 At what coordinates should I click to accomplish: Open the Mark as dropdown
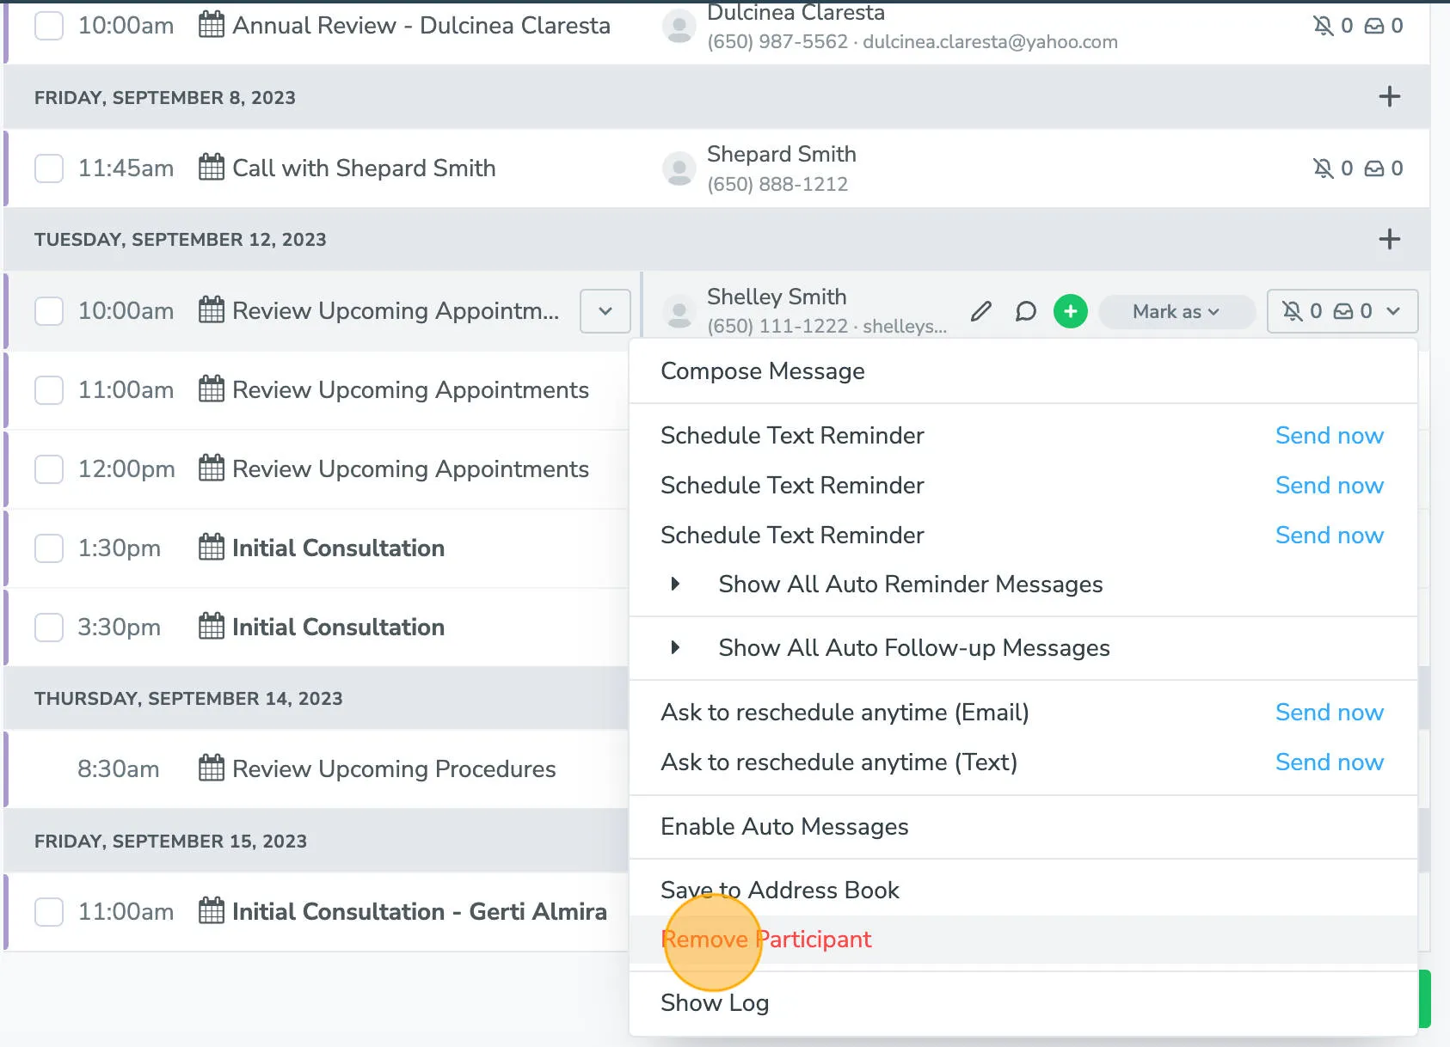coord(1177,311)
